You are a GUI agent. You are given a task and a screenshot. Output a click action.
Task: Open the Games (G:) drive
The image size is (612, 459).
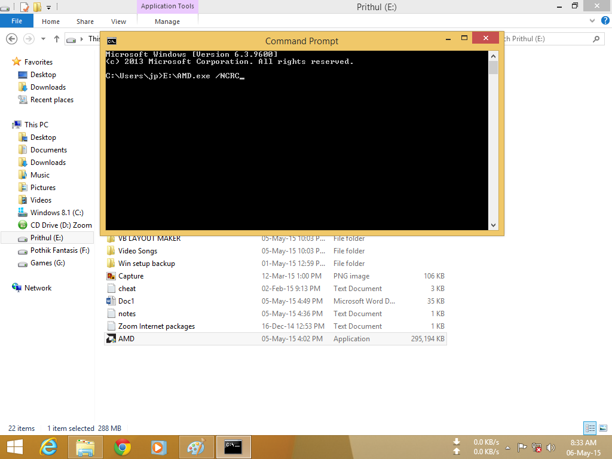click(48, 263)
